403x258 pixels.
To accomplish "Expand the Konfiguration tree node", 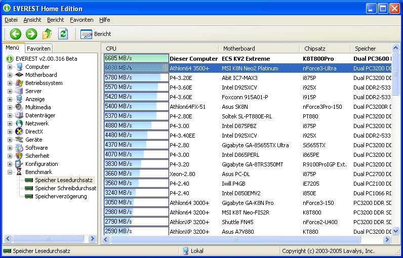I will point(10,164).
